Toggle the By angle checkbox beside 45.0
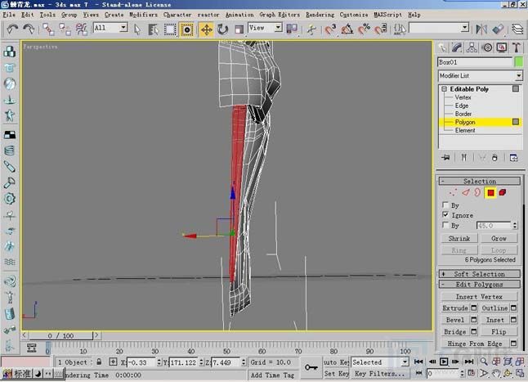528x382 pixels. point(445,225)
